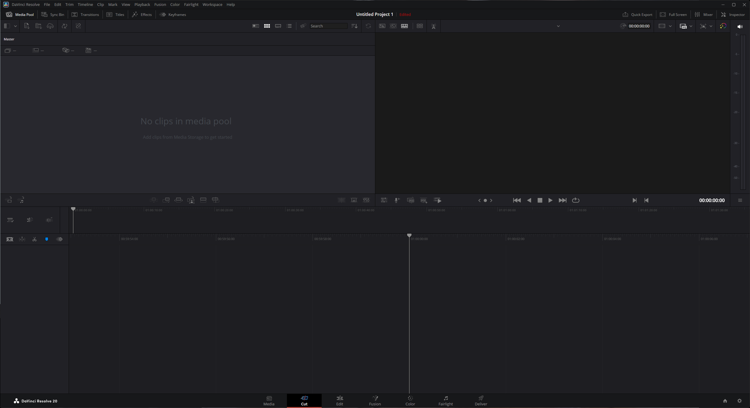
Task: Open the record voiceover microphone tool
Action: click(397, 200)
